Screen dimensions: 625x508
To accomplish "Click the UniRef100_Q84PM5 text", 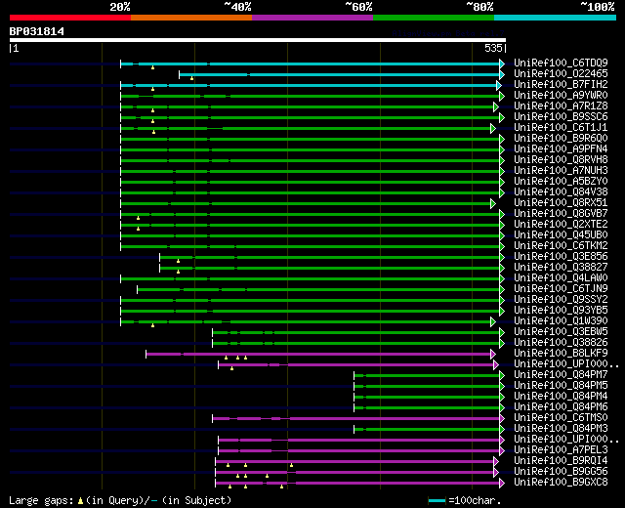I will 561,386.
